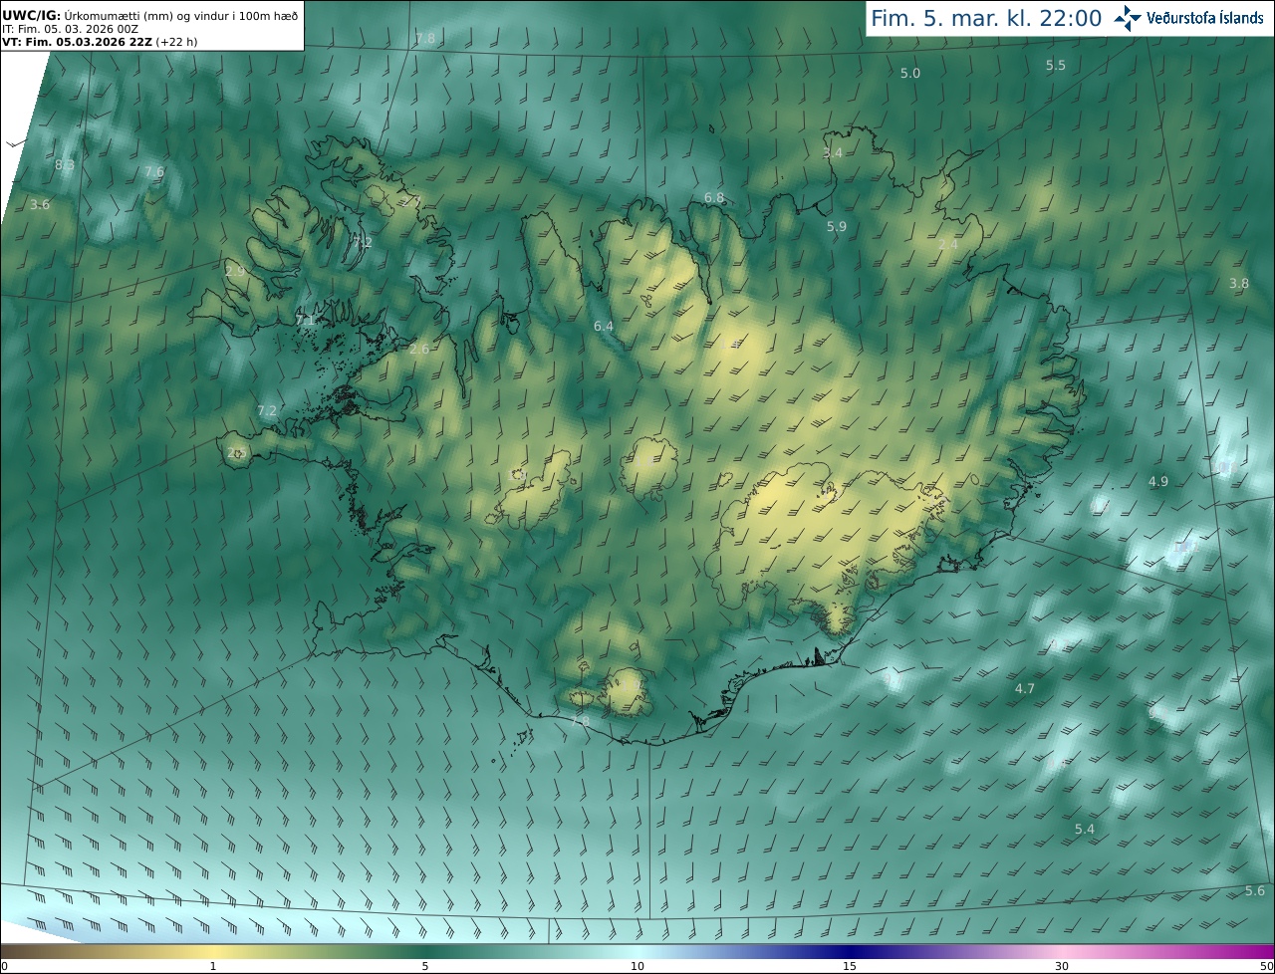
Task: Click the 3.6 value on the map
Action: 40,205
